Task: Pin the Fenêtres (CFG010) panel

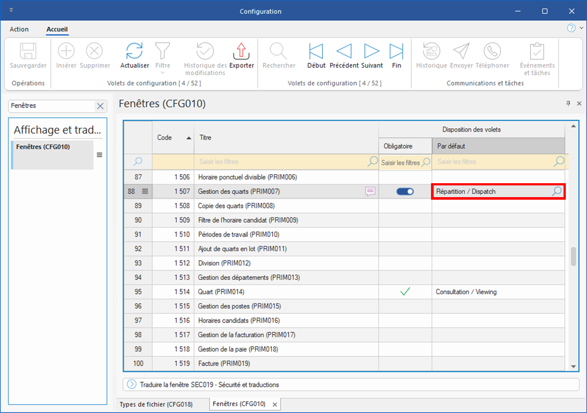Action: [568, 104]
